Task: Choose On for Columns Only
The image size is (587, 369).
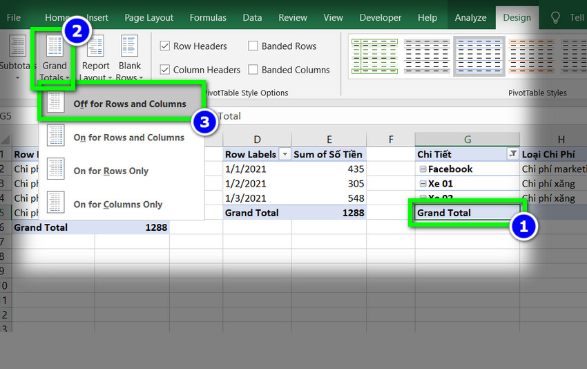Action: click(x=122, y=204)
